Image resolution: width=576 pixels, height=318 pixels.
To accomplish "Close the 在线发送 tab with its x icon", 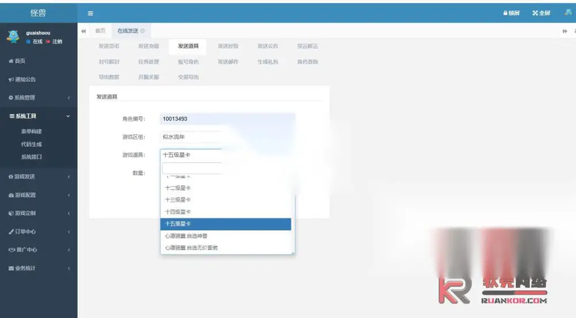I will pyautogui.click(x=143, y=31).
